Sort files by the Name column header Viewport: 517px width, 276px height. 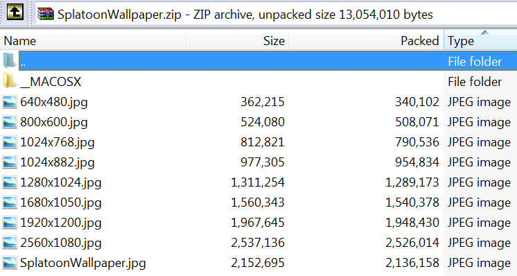tap(92, 40)
